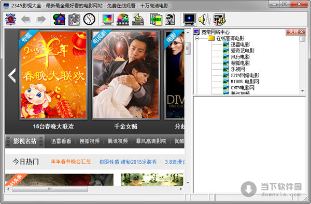This screenshot has height=204, width=311.
Task: Toggle the blue star monitor button
Action: pos(189,19)
